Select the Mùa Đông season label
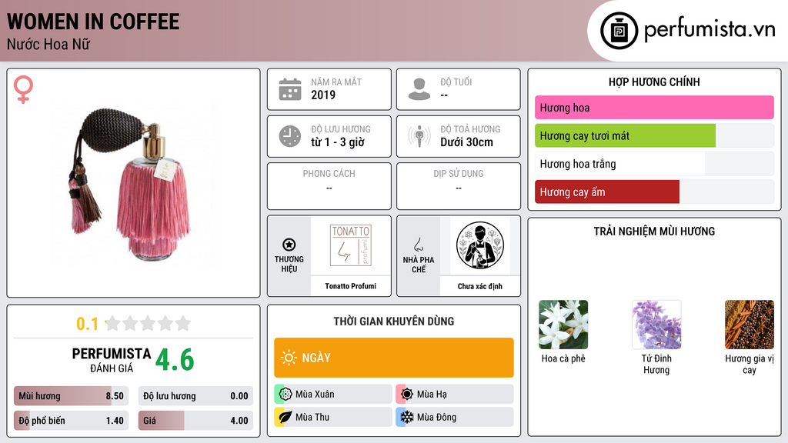 point(436,417)
